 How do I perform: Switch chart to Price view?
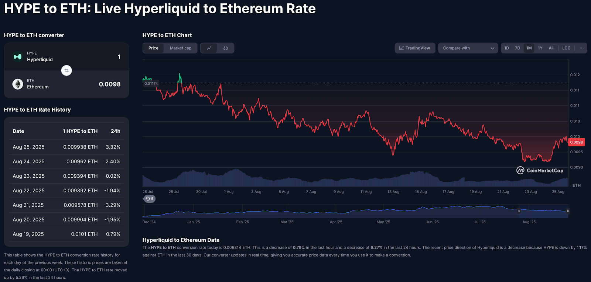(153, 48)
